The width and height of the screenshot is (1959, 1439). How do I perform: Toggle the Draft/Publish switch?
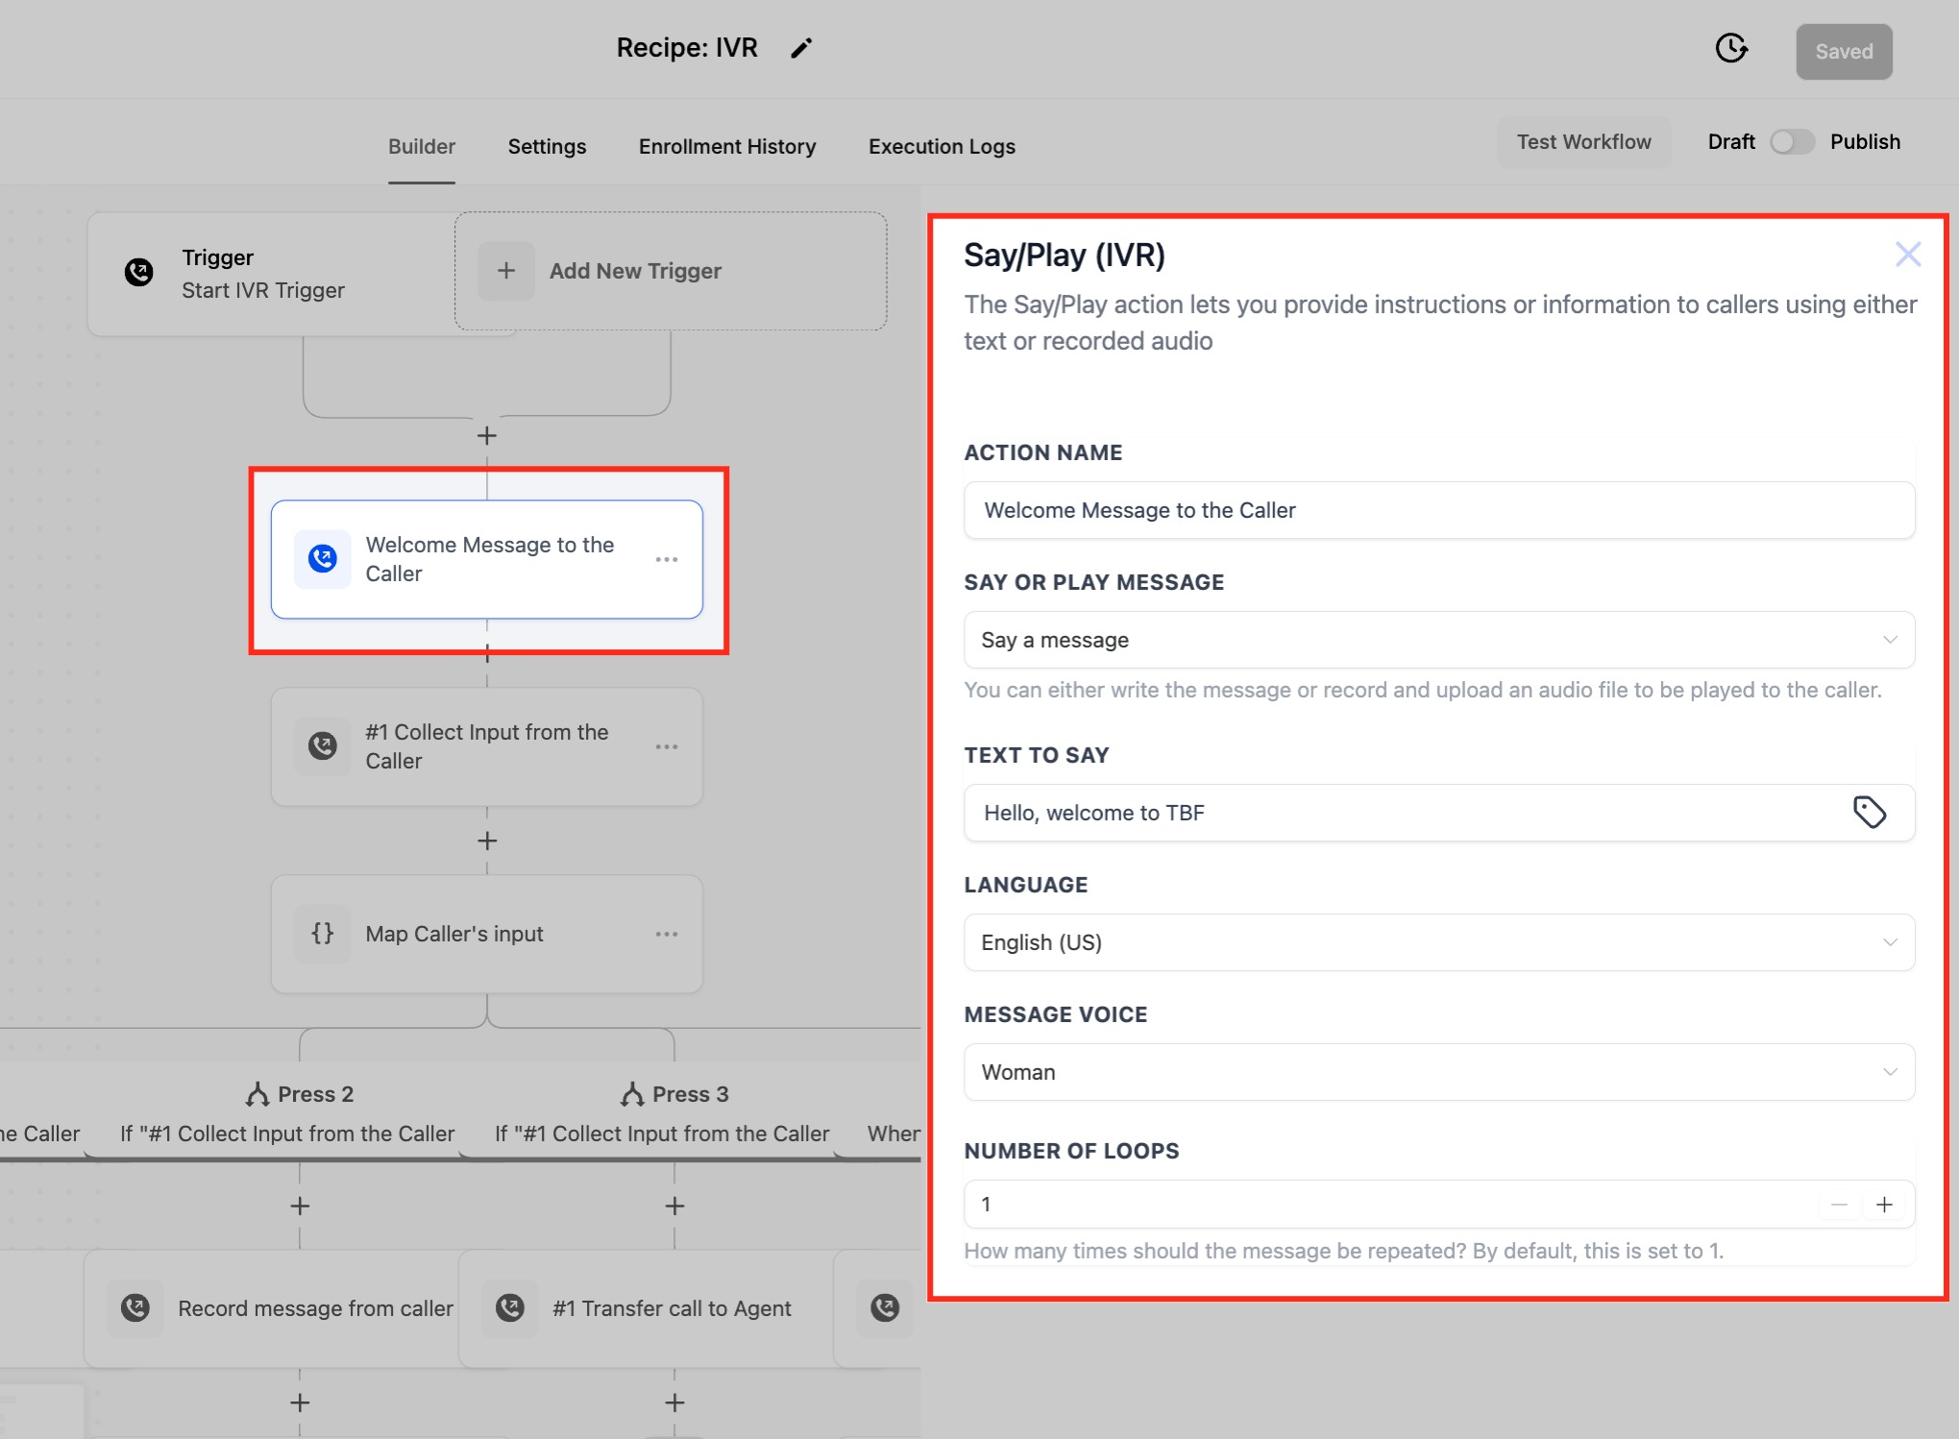pyautogui.click(x=1792, y=142)
